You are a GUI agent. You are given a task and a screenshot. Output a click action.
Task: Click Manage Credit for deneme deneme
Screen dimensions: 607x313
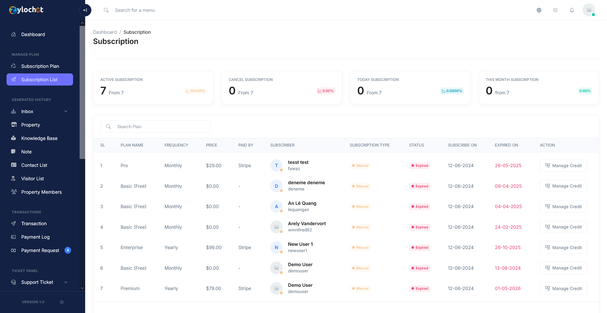point(563,186)
